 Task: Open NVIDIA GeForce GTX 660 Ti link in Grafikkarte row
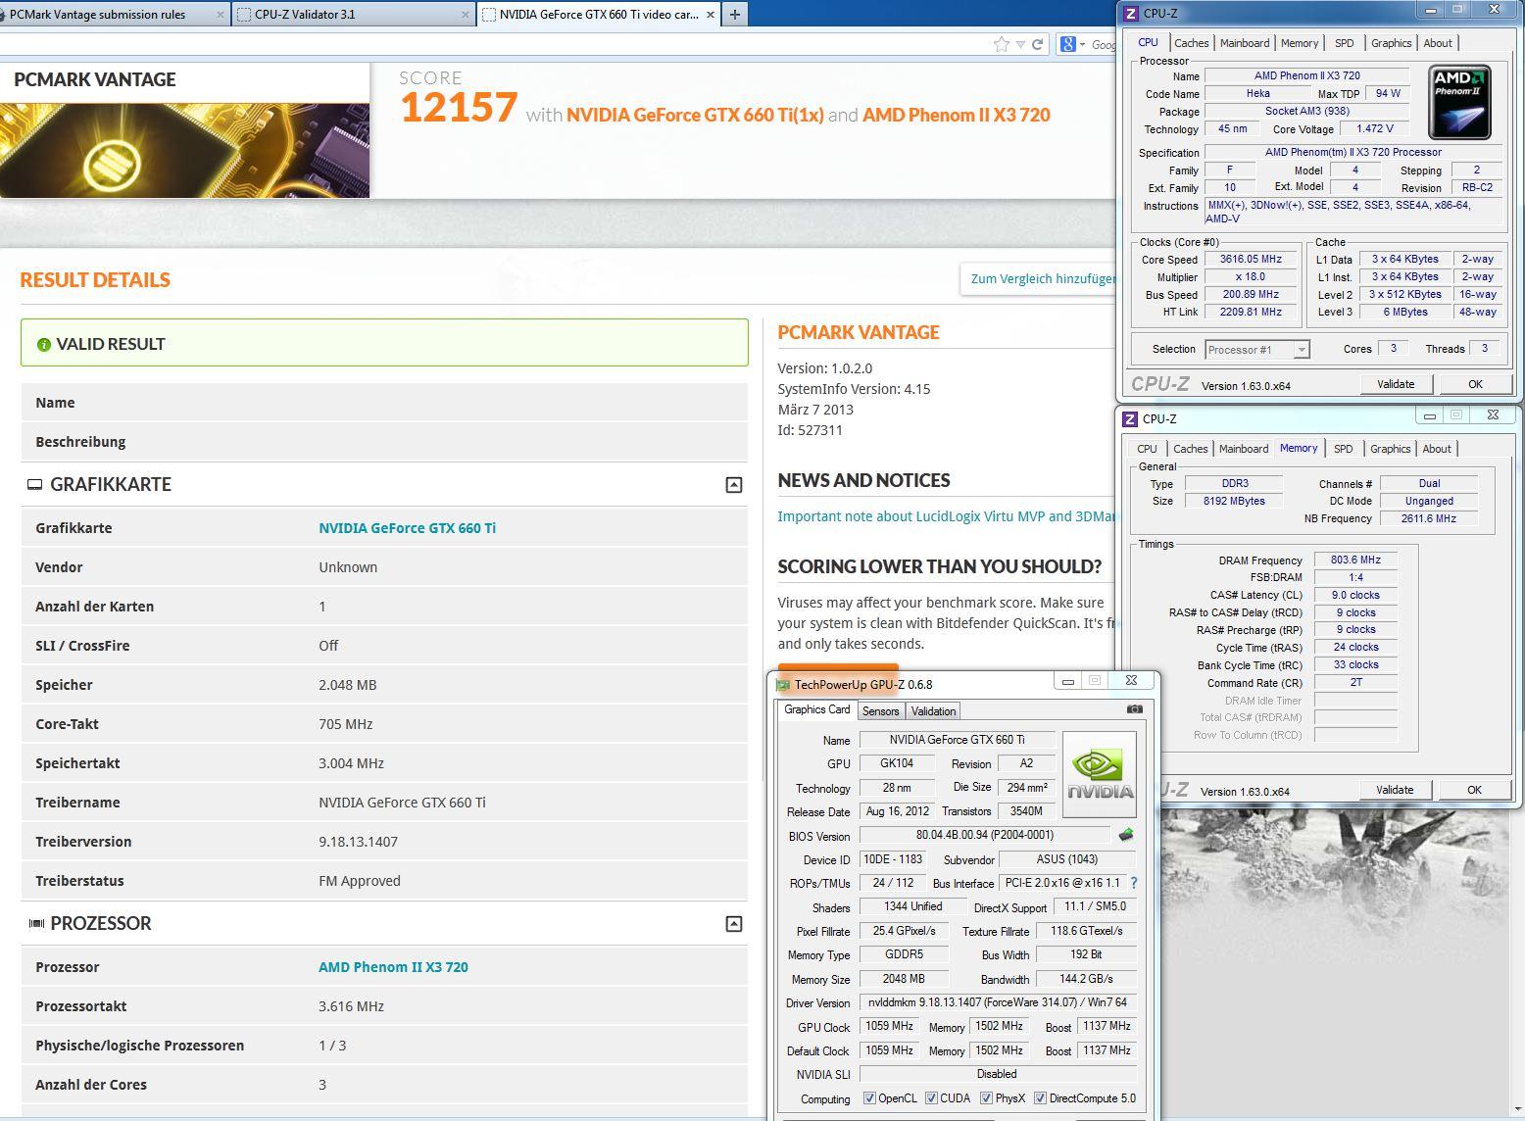pyautogui.click(x=407, y=528)
